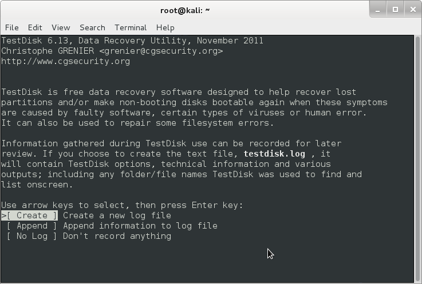Open the Edit menu
This screenshot has height=284, width=422.
pos(35,27)
